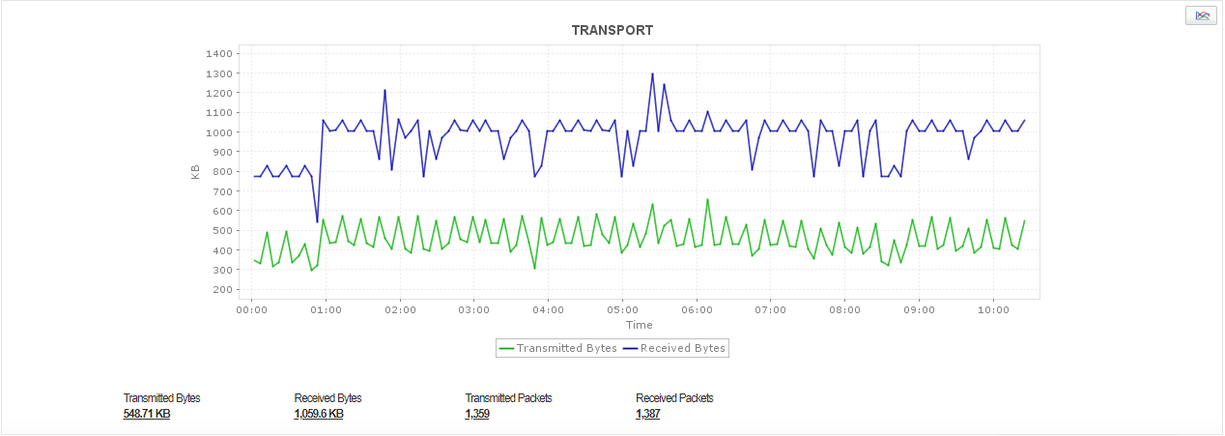Click the KB y-axis title

point(196,172)
